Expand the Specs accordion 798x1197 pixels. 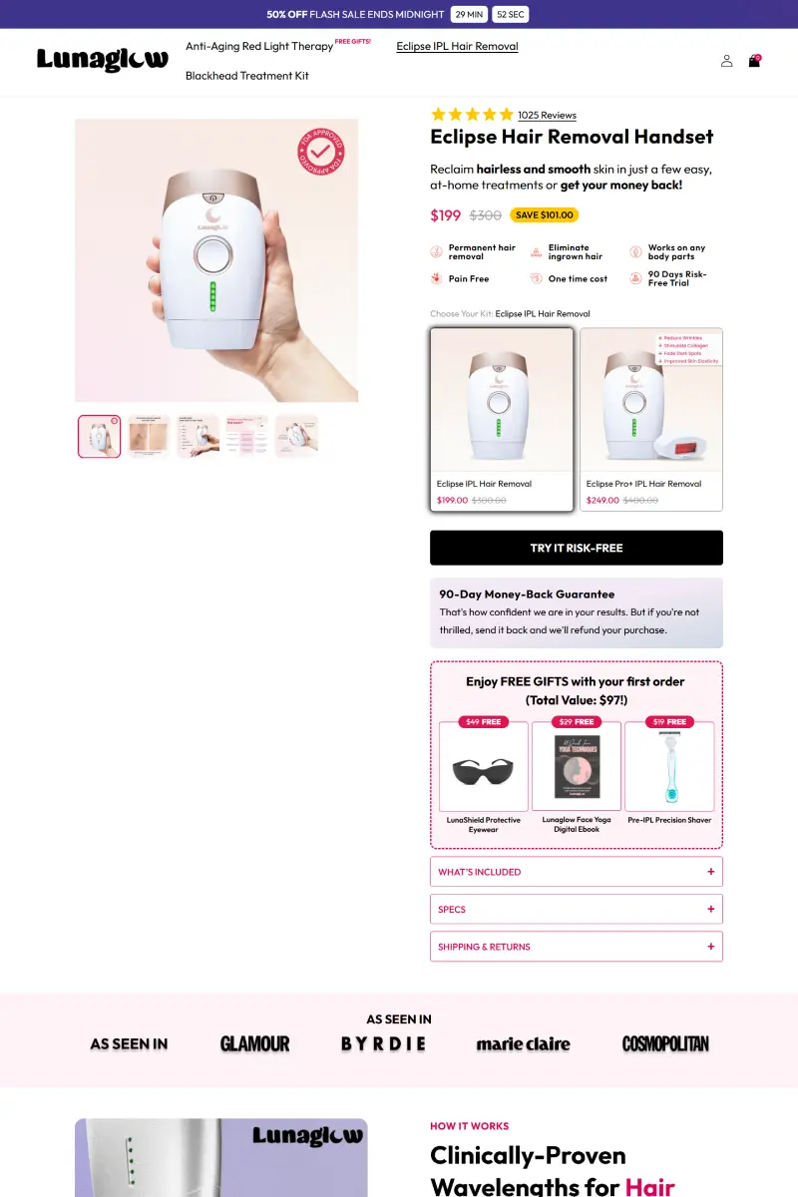coord(577,910)
